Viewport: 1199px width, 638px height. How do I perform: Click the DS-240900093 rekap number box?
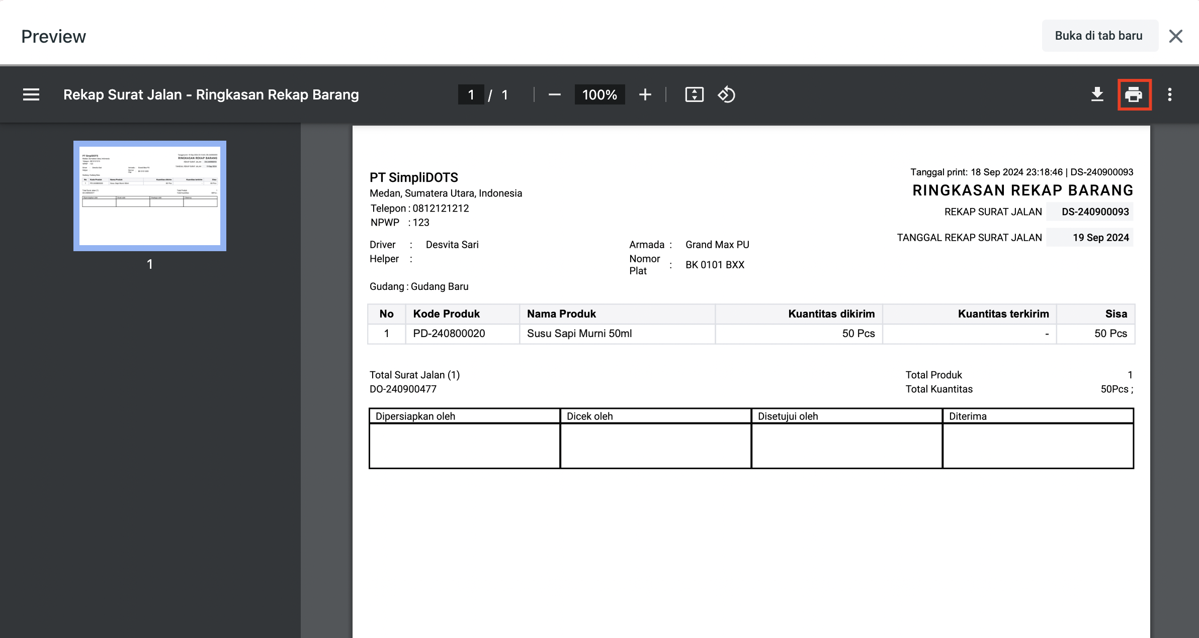coord(1094,211)
